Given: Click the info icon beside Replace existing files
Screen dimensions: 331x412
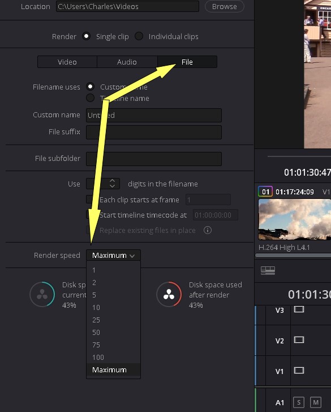Looking at the screenshot, I should click(x=208, y=230).
